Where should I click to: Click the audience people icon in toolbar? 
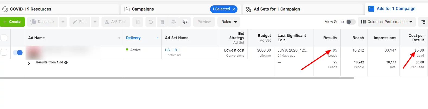click(x=174, y=22)
